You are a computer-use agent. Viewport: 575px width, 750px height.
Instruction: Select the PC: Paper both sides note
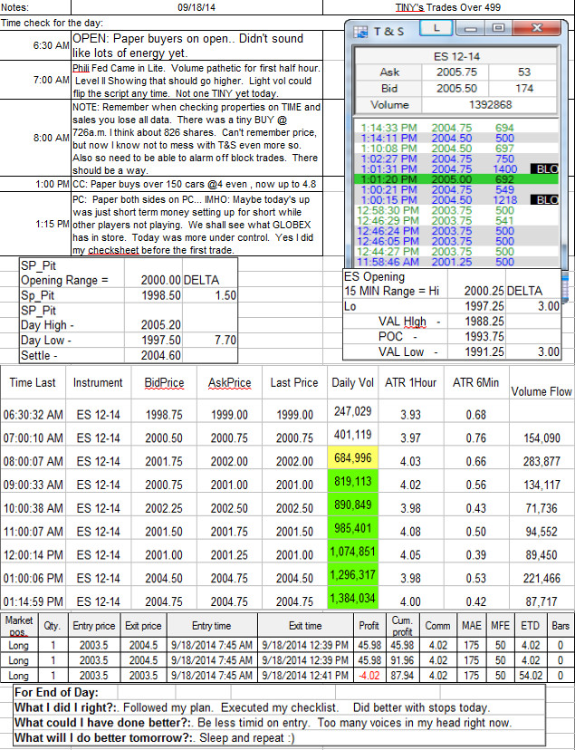coord(196,224)
